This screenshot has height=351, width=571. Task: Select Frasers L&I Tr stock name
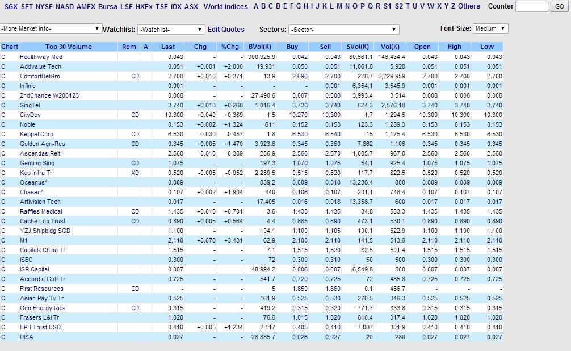(x=39, y=318)
